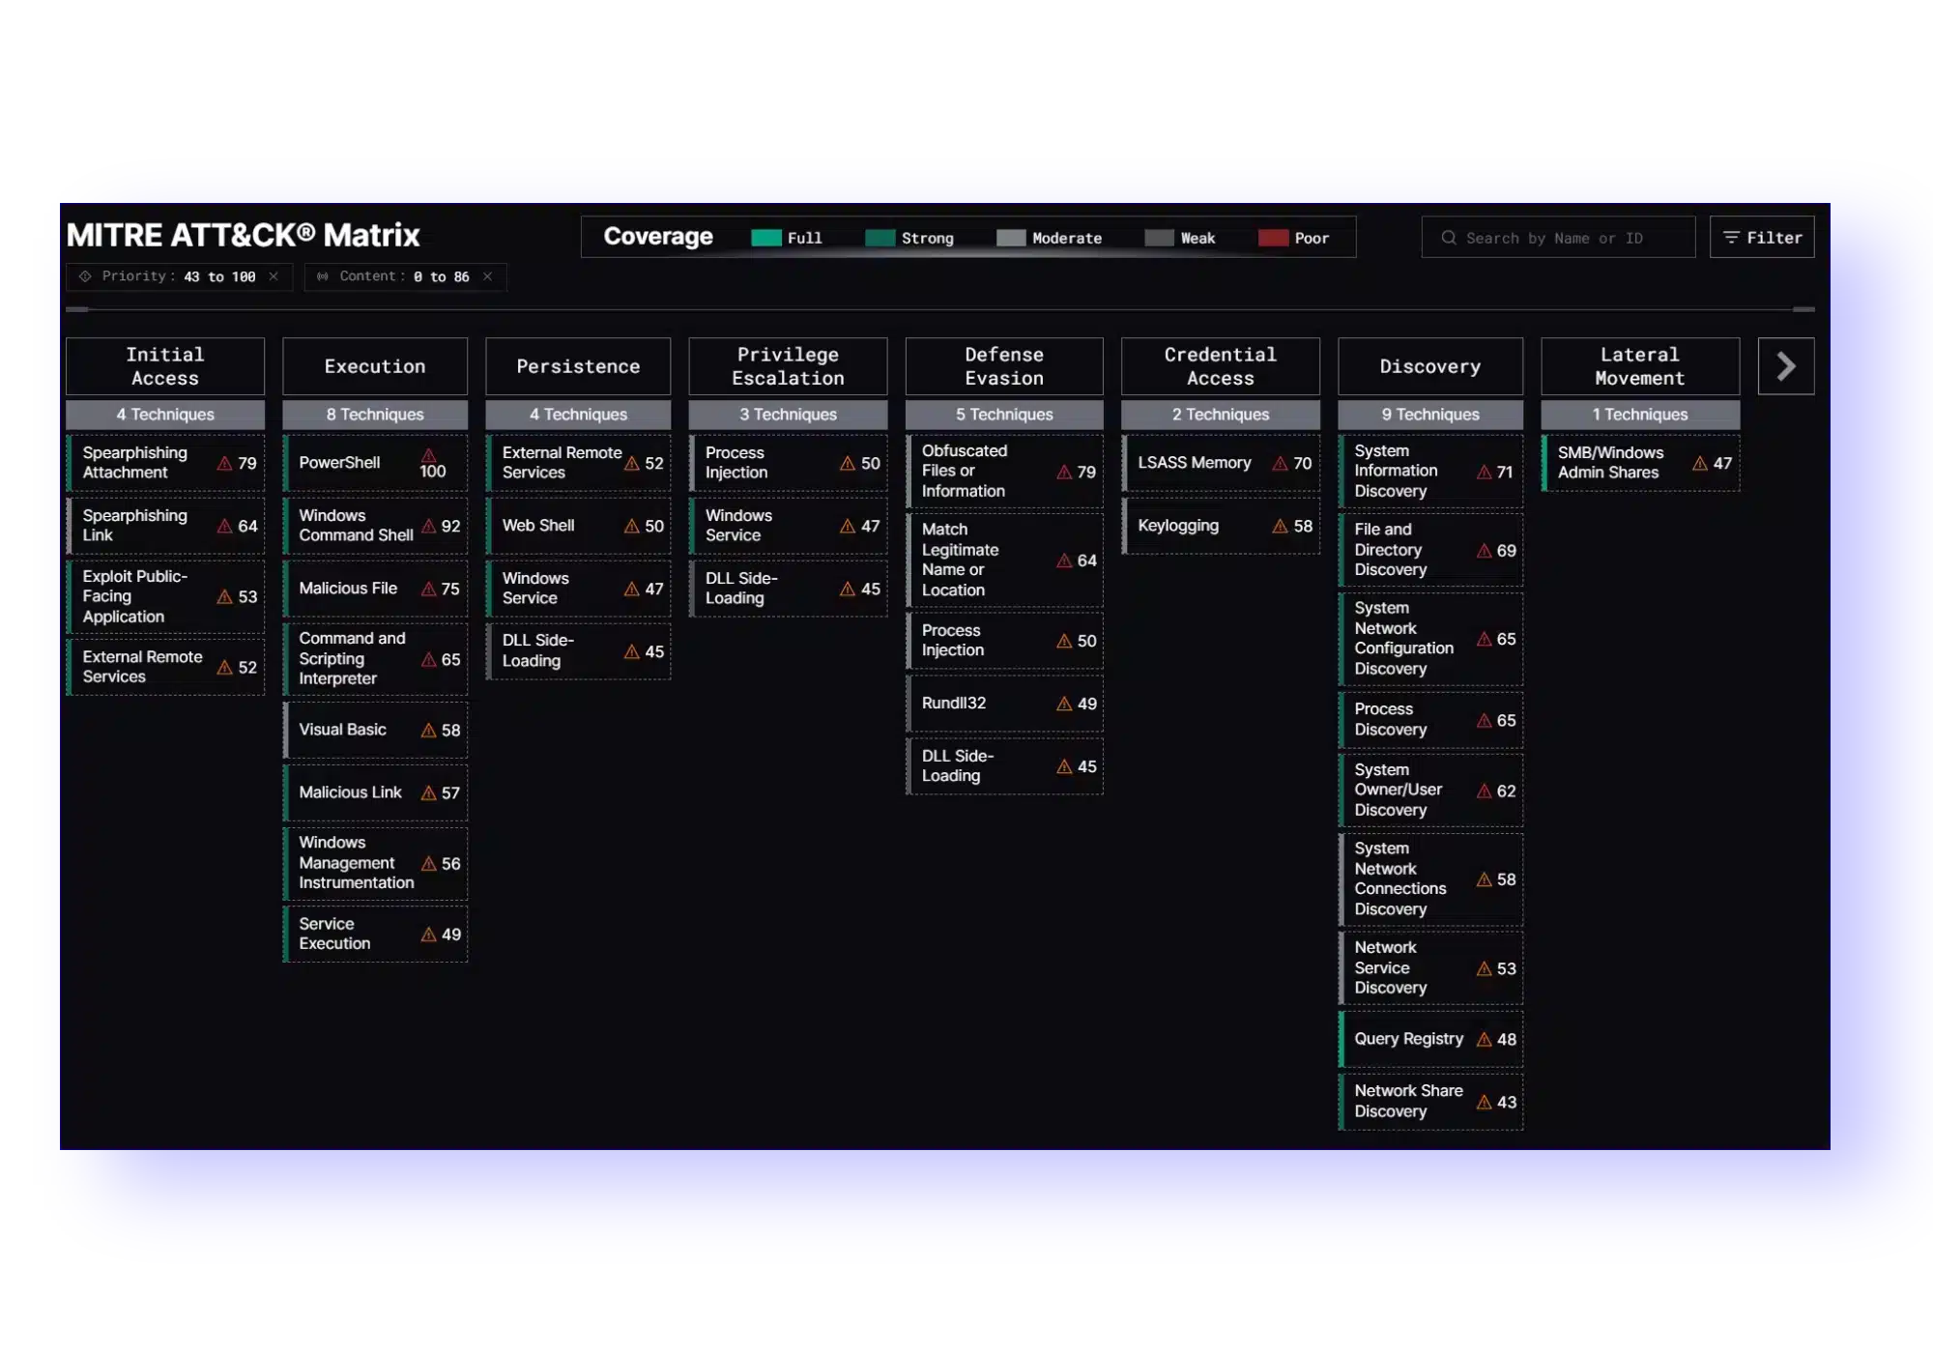
Task: Click warning icon on SMB/Windows Admin Shares
Action: click(1700, 463)
